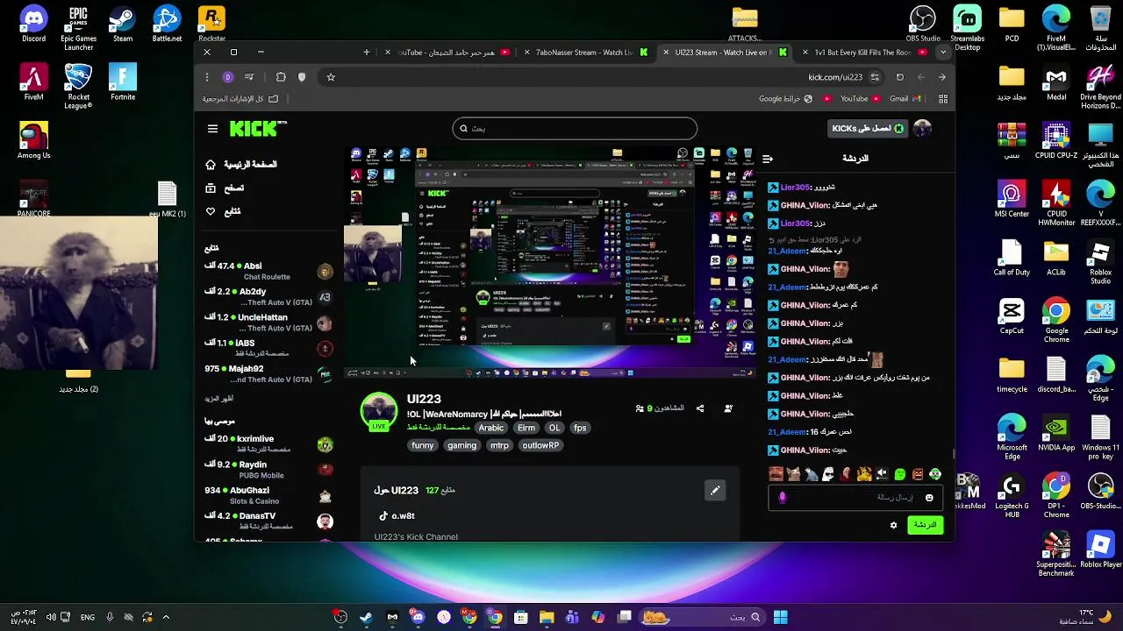The image size is (1123, 631).
Task: Click the purple microphone icon in chat
Action: coord(783,498)
